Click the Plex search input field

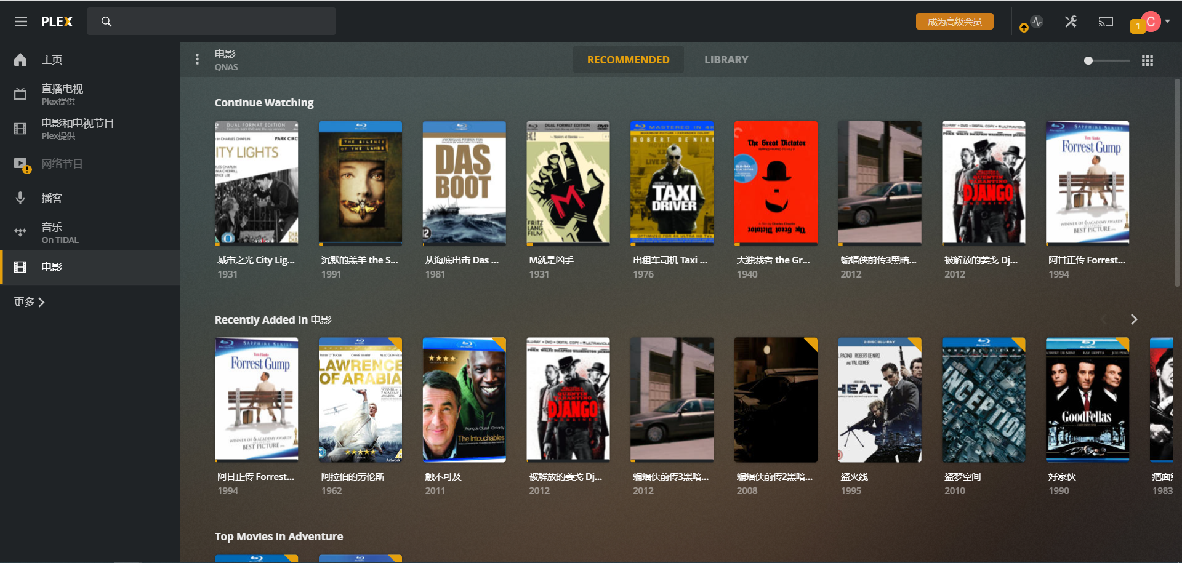[x=211, y=22]
